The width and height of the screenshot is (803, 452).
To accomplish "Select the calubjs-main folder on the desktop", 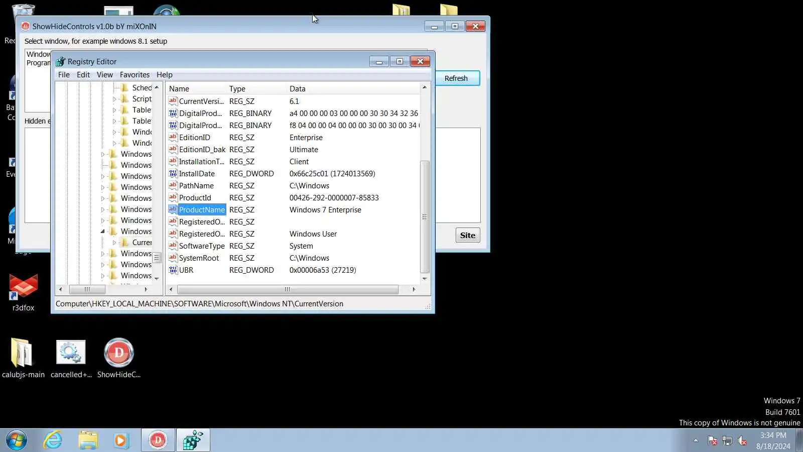I will tap(23, 358).
